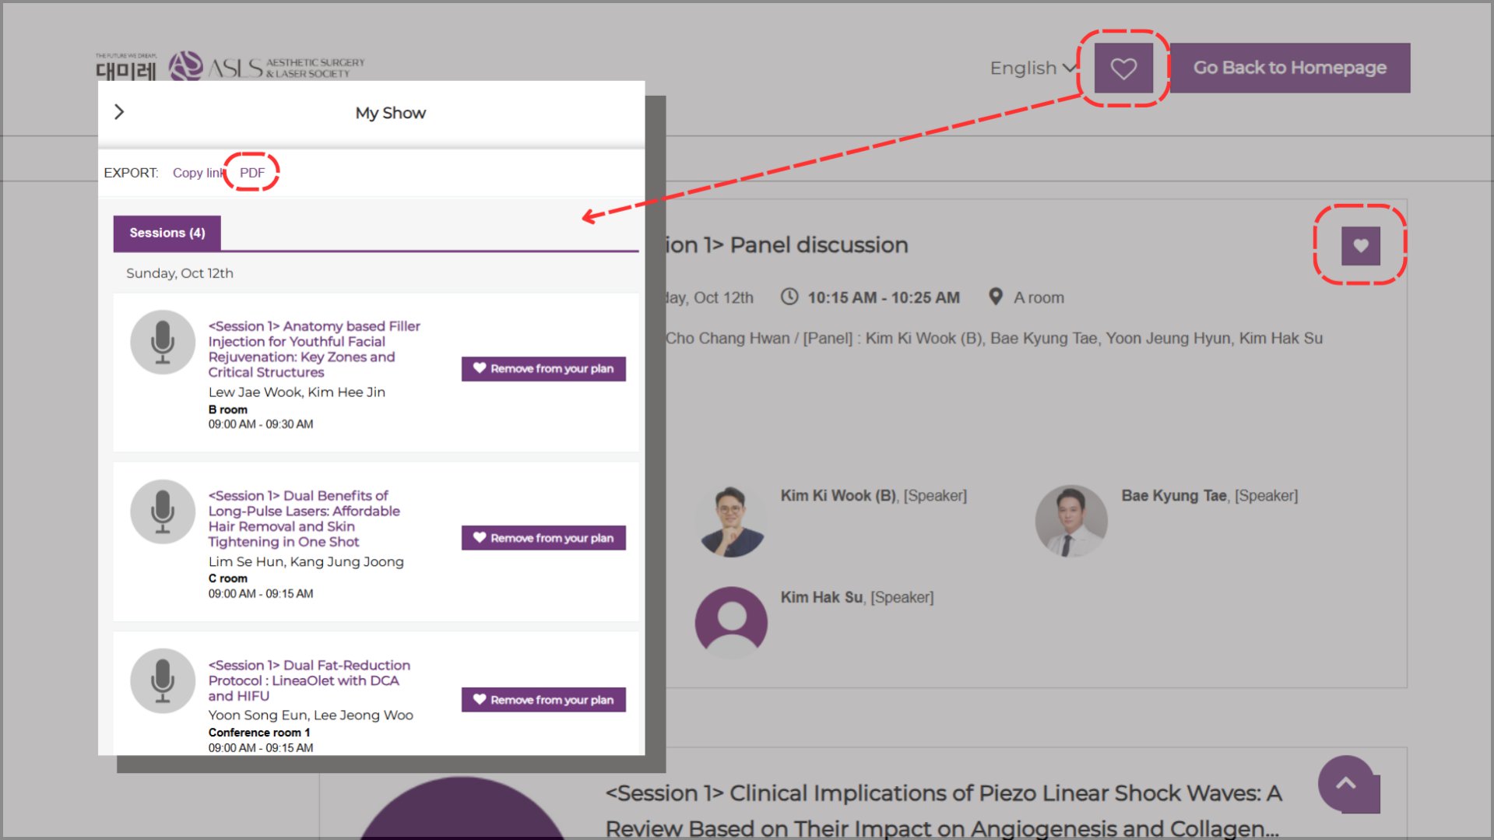
Task: Open Anatomy based Filler Injection session title
Action: 315,349
